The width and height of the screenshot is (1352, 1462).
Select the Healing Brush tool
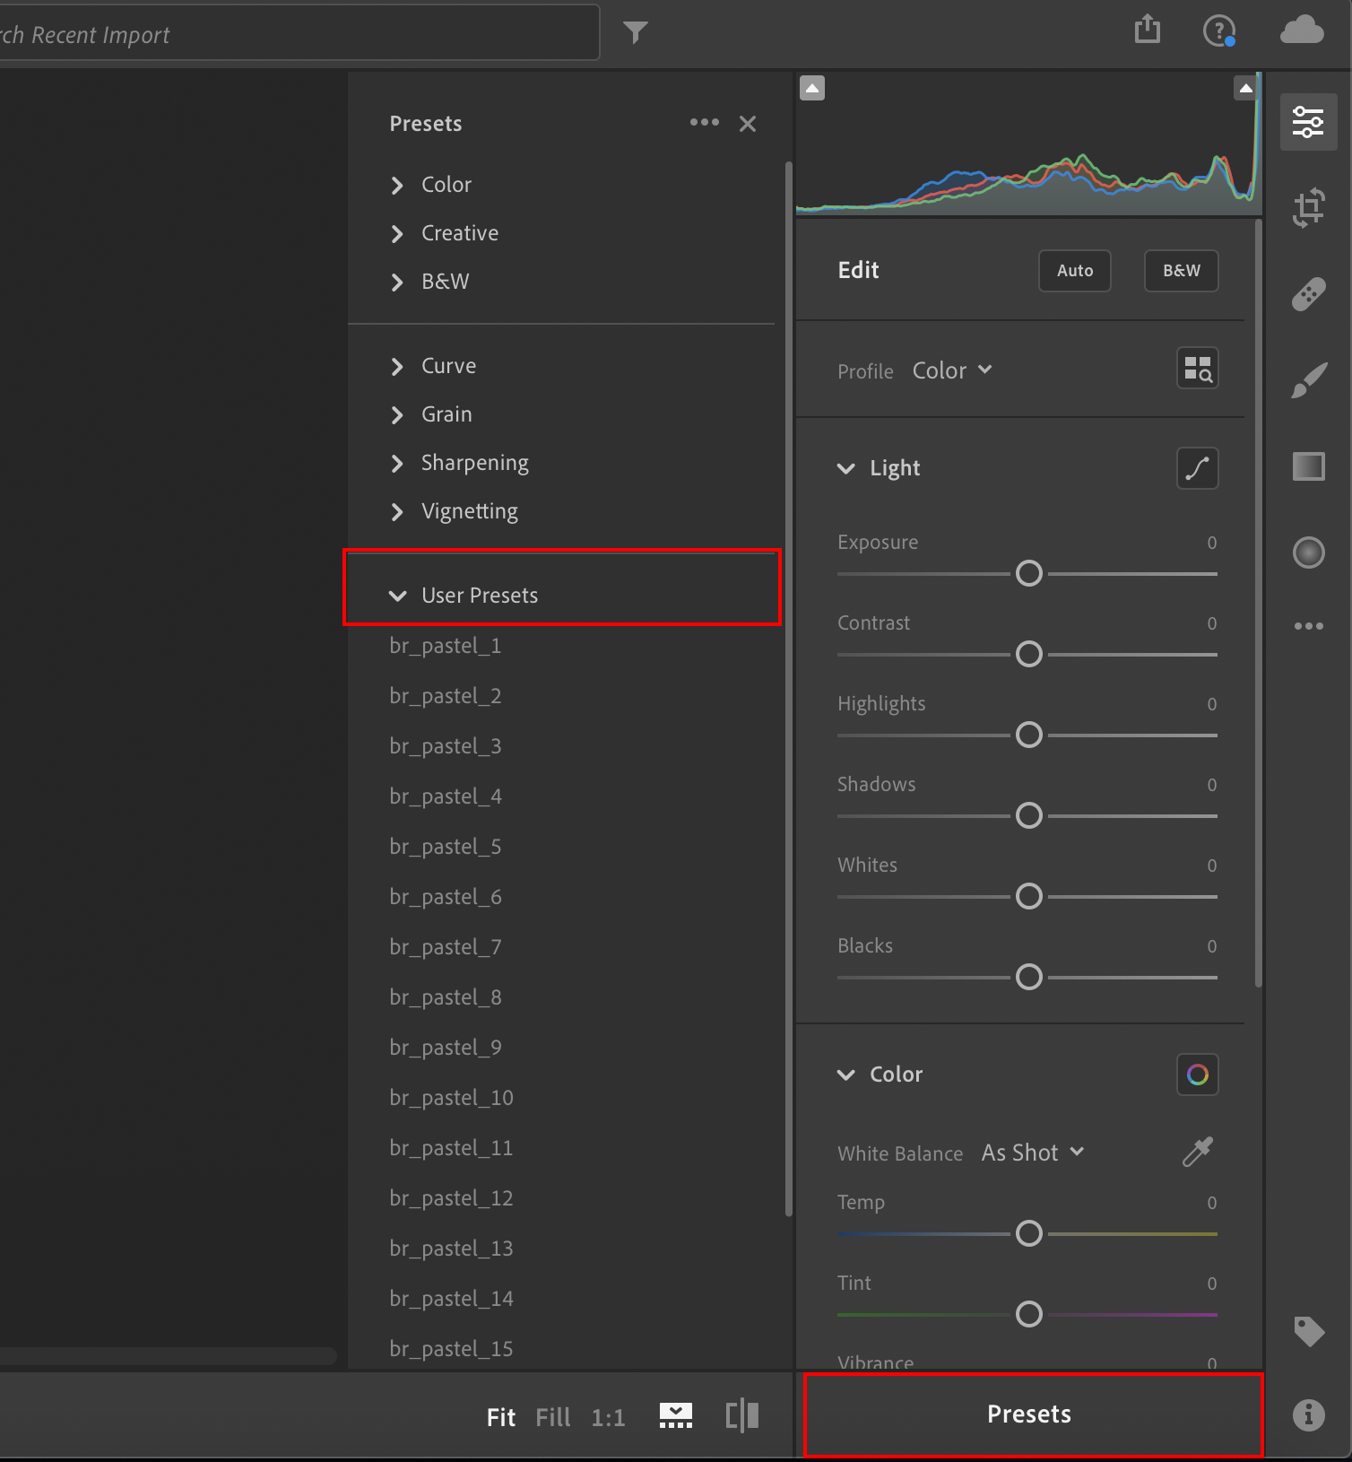point(1308,294)
